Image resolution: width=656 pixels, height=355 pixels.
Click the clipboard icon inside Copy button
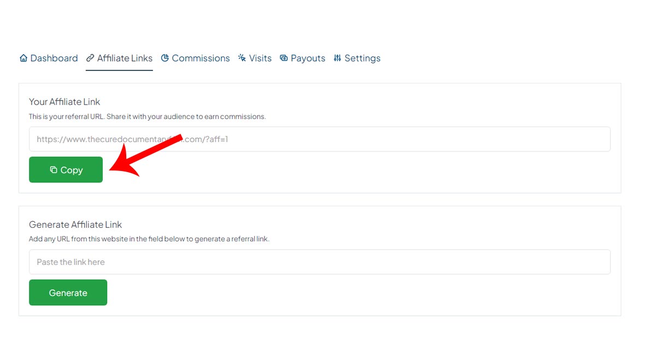click(x=54, y=170)
